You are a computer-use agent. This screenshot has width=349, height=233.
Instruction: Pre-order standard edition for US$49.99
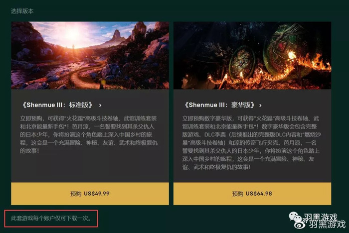pyautogui.click(x=90, y=194)
